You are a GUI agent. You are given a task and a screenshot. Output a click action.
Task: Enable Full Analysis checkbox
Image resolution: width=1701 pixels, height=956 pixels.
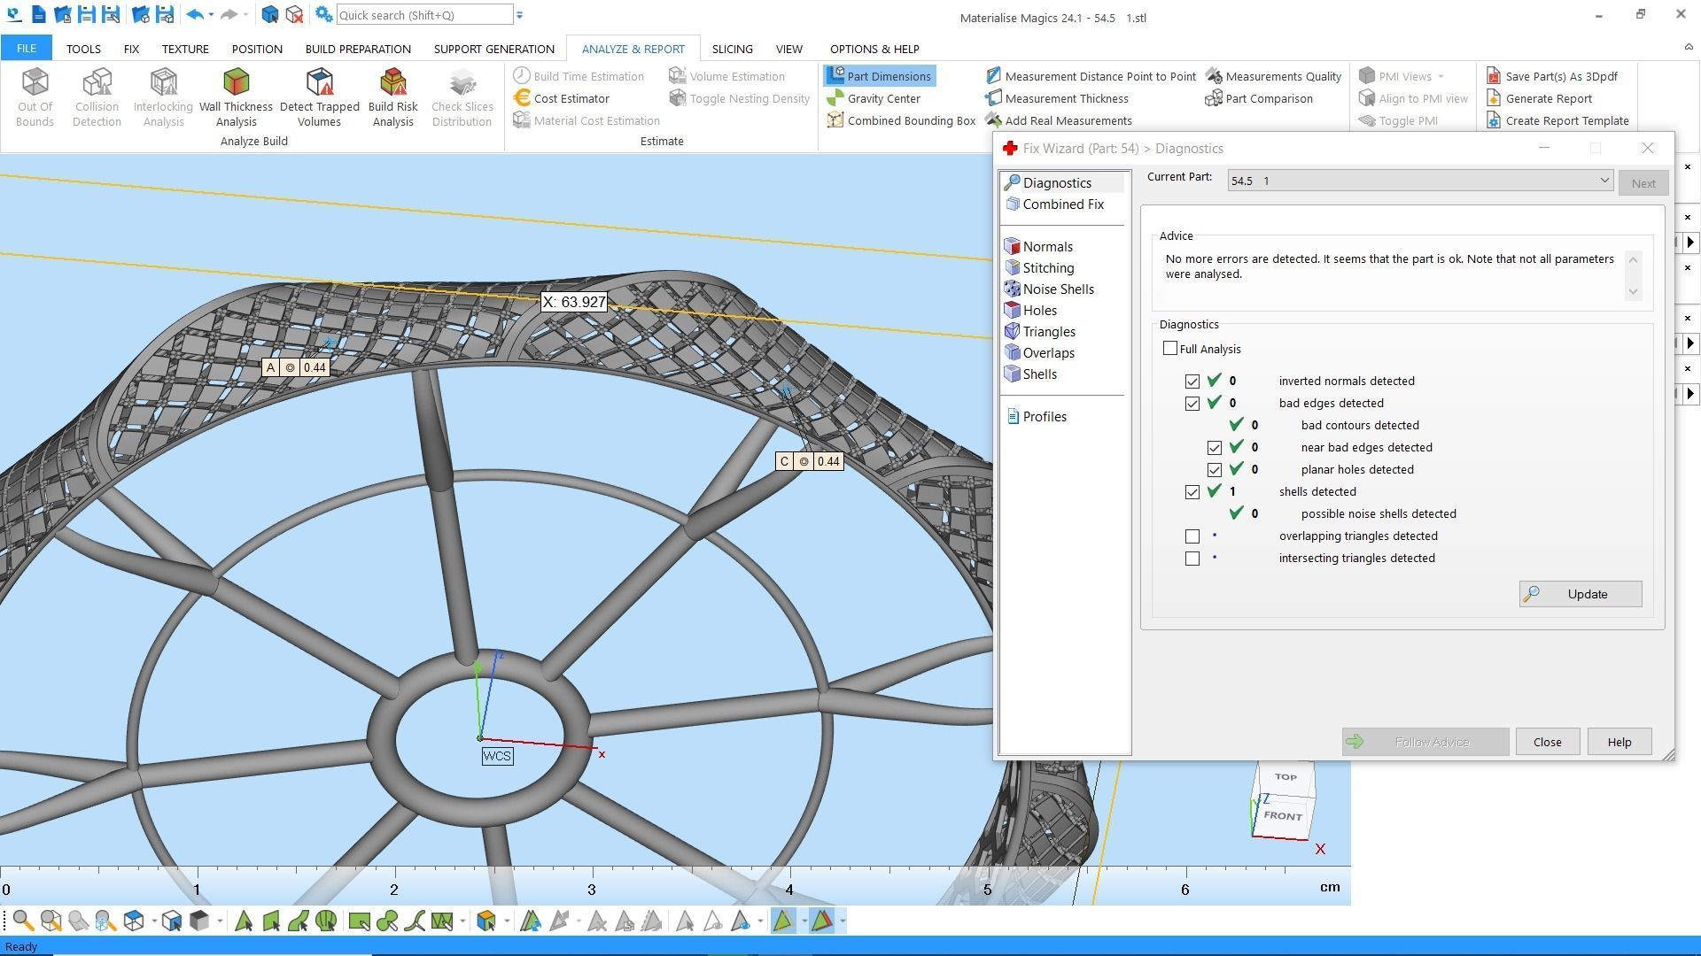[1170, 349]
